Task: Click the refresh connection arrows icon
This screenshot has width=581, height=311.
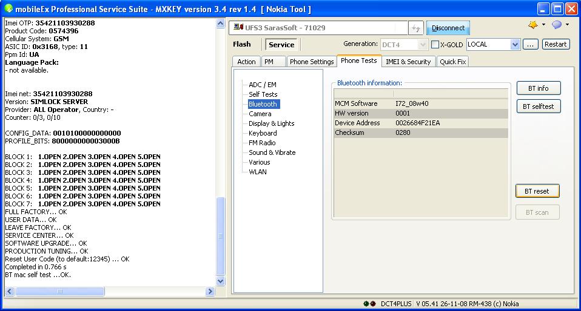Action: coord(416,28)
